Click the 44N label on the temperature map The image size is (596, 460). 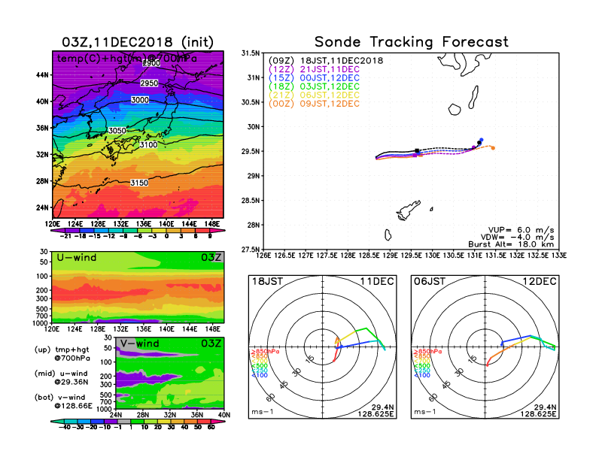[43, 74]
